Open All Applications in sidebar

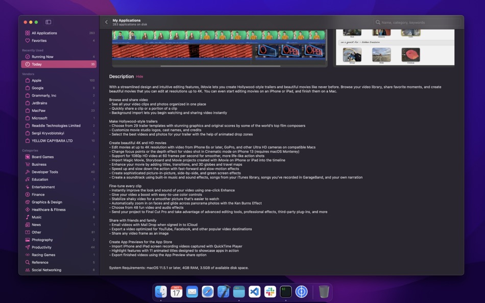[x=59, y=33]
